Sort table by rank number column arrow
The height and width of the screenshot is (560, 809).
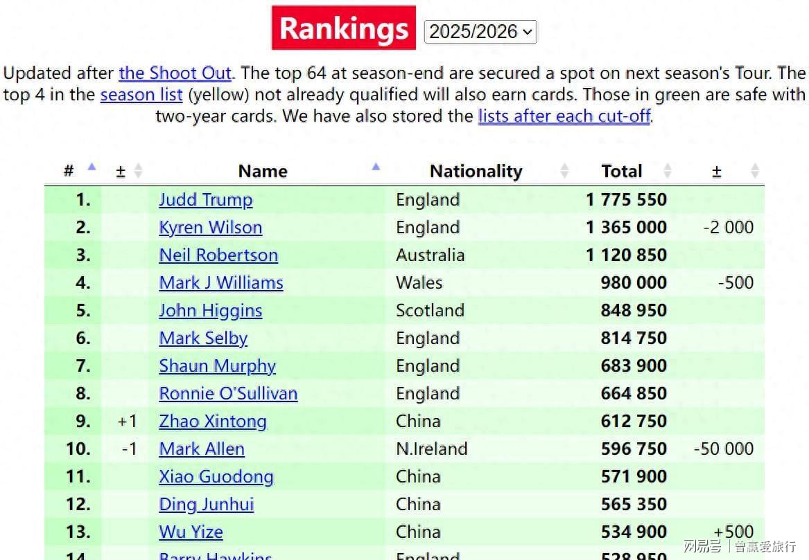[x=92, y=167]
